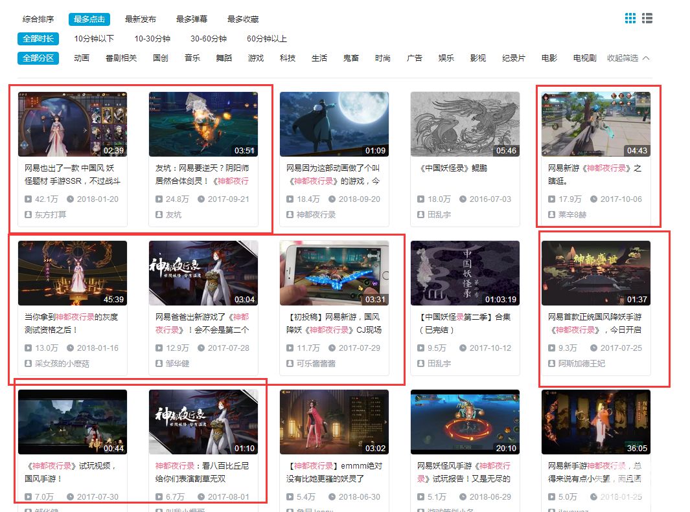Visit uploader 莱辛8赫's profile
The image size is (690, 512).
[x=568, y=214]
